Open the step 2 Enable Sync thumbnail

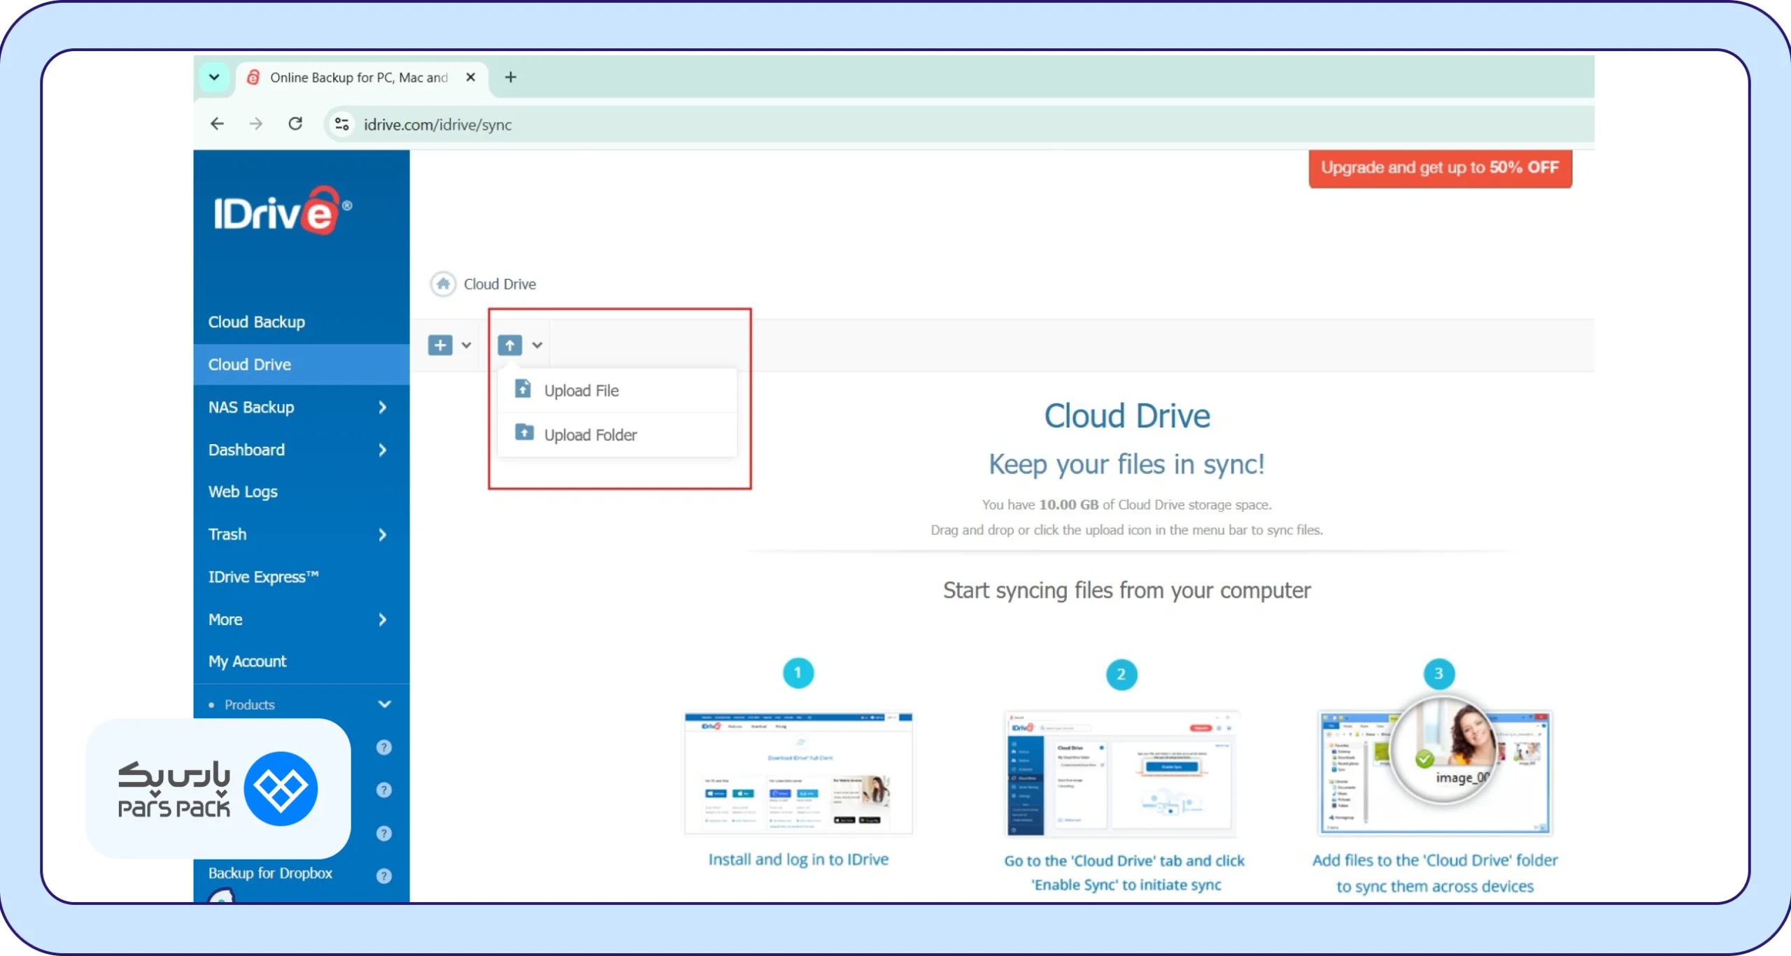point(1121,773)
